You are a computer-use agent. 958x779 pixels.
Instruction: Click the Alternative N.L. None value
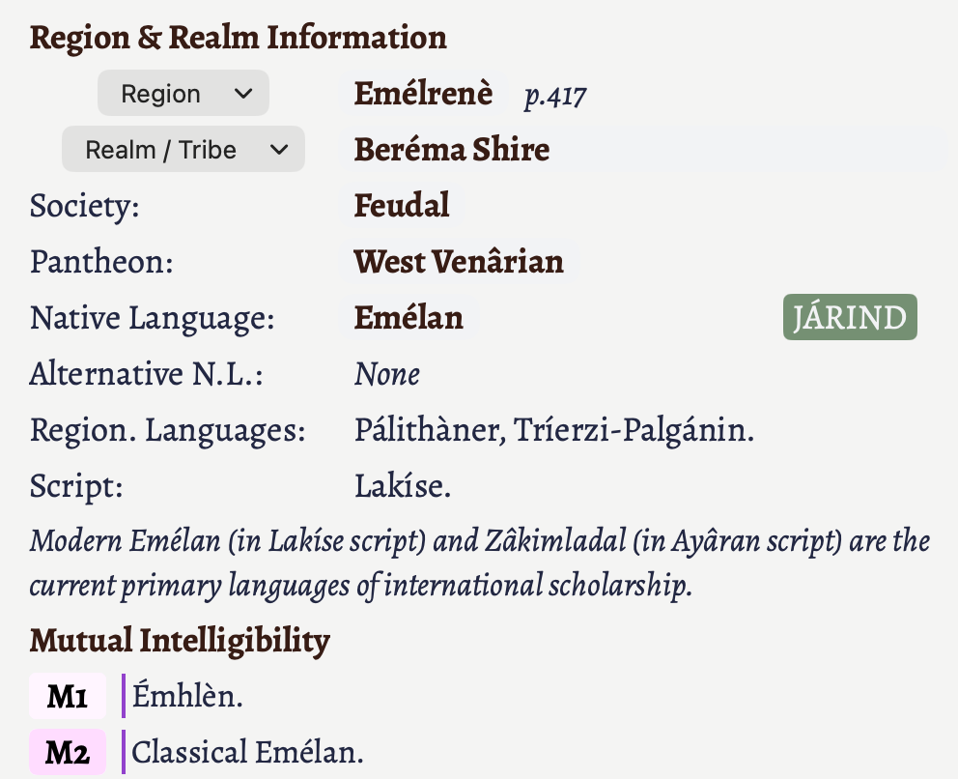coord(386,374)
